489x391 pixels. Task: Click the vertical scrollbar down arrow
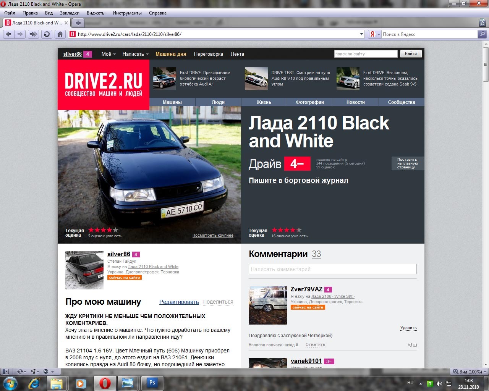pos(486,365)
